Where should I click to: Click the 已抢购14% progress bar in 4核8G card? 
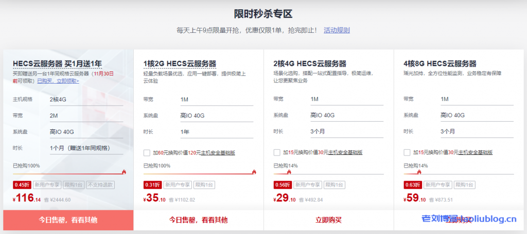[x=459, y=173]
